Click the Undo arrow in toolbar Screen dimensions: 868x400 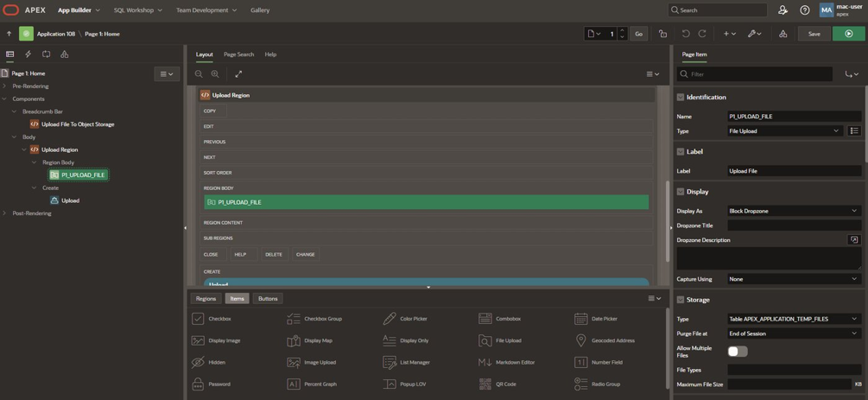tap(686, 34)
